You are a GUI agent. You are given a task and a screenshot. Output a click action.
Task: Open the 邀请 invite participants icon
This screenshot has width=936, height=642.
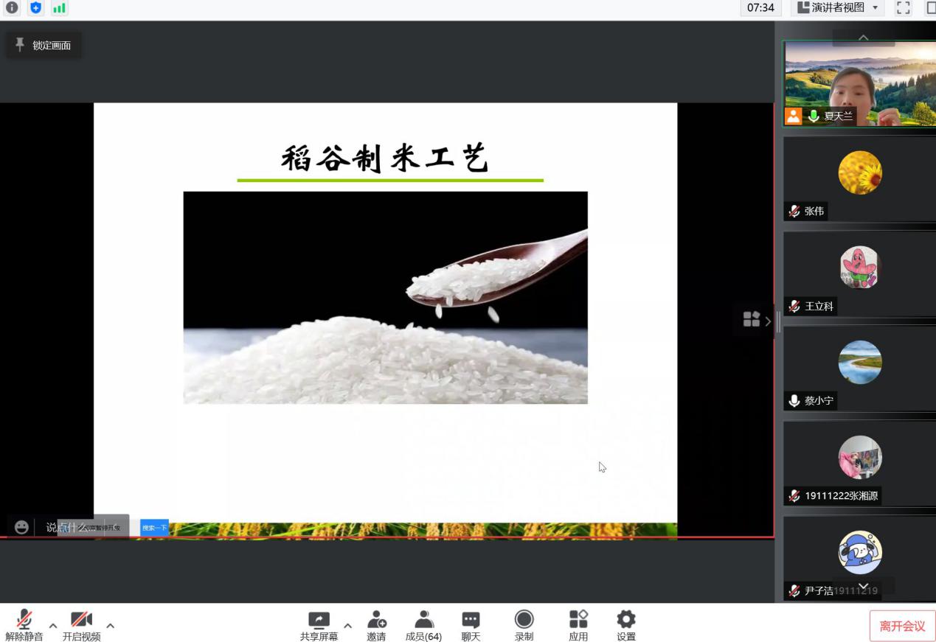pos(376,625)
